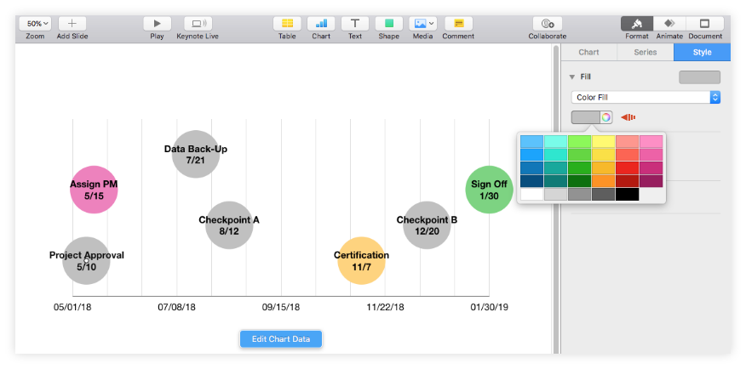Choose the darkest green palette swatch
Screen dimensions: 746x369
tap(579, 181)
